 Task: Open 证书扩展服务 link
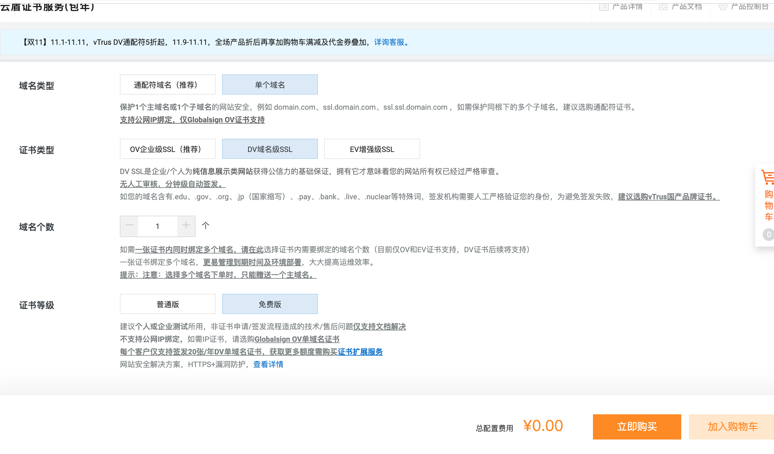click(360, 352)
